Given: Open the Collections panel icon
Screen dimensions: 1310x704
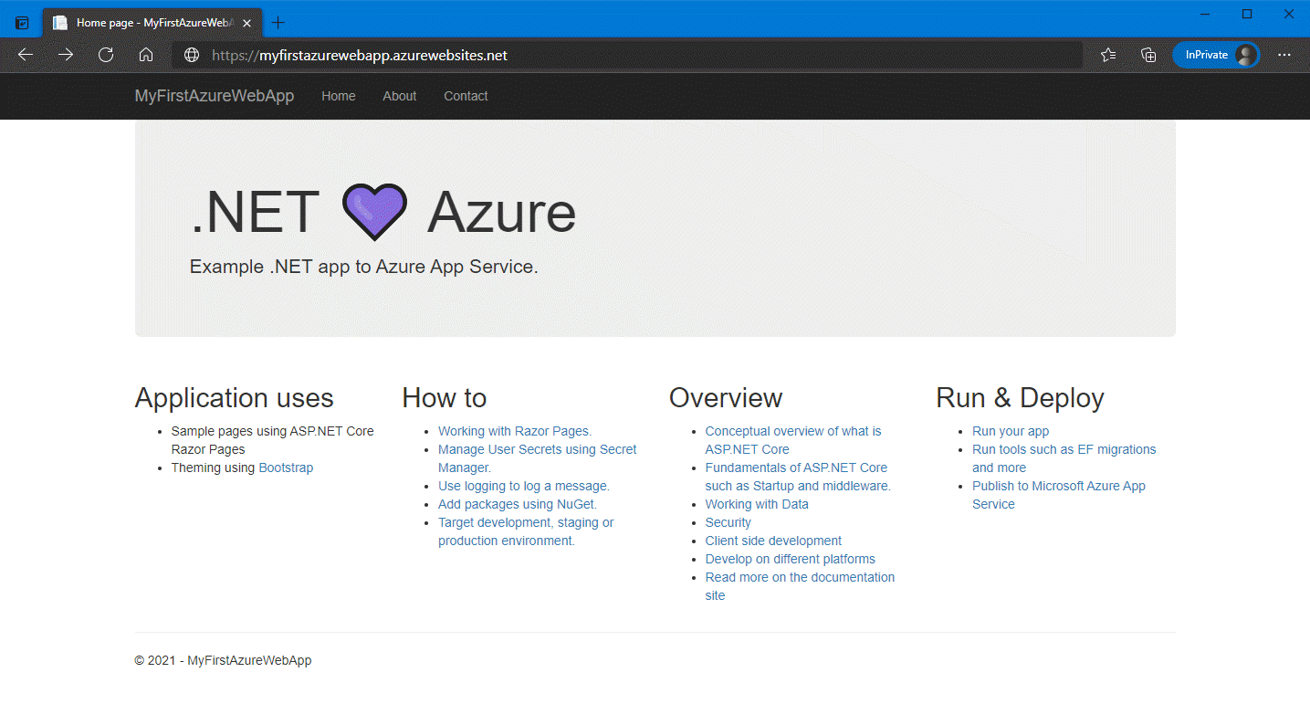Looking at the screenshot, I should (1148, 55).
